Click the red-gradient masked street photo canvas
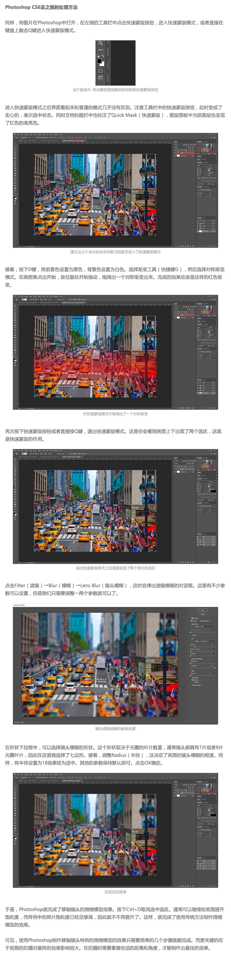Screen dimensions: 231x969 (95, 356)
